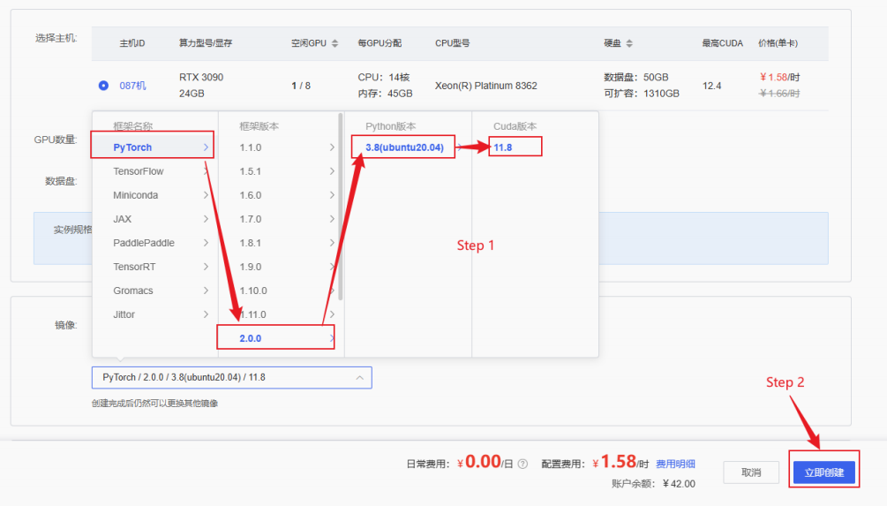This screenshot has width=887, height=506.
Task: Choose Miniconda framework option
Action: tap(154, 194)
